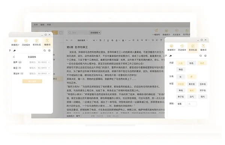Toggle underline formatting in the editor
The image size is (225, 145).
(108, 40)
